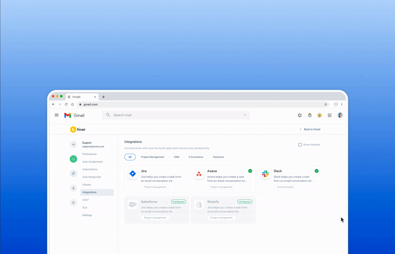395x254 pixels.
Task: Open the browser three-dot menu
Action: [342, 104]
